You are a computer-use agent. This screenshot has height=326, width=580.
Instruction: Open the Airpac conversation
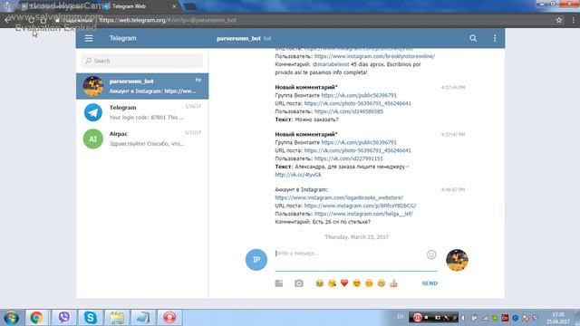(x=142, y=139)
